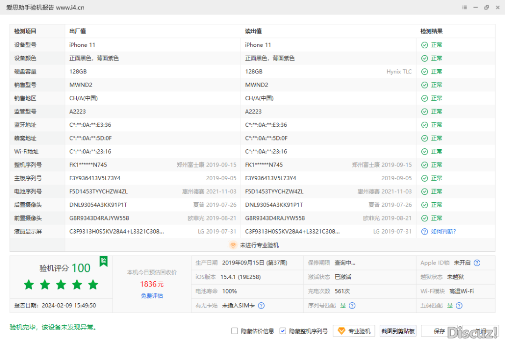The image size is (505, 344).
Task: Open the title bar list menu icon
Action: (x=464, y=7)
